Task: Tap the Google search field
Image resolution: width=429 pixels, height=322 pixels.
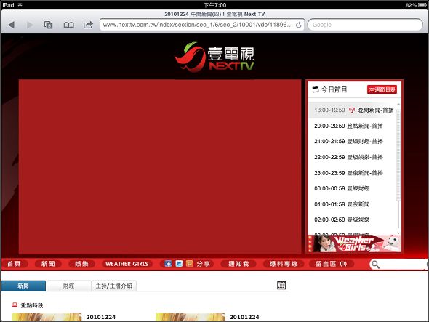Action: click(x=365, y=25)
